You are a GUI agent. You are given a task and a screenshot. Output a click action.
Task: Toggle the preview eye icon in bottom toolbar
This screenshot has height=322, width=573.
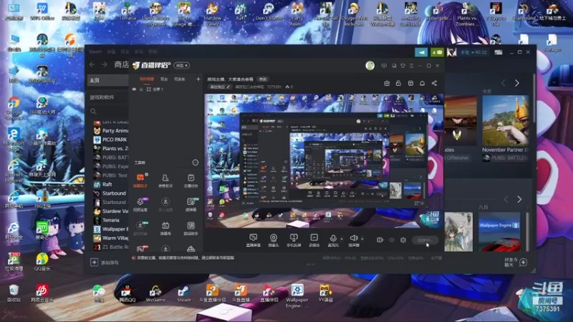pos(392,240)
